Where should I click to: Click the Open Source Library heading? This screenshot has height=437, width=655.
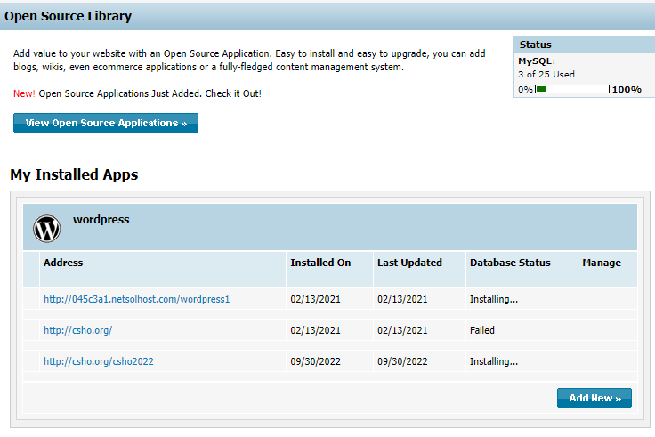click(68, 16)
